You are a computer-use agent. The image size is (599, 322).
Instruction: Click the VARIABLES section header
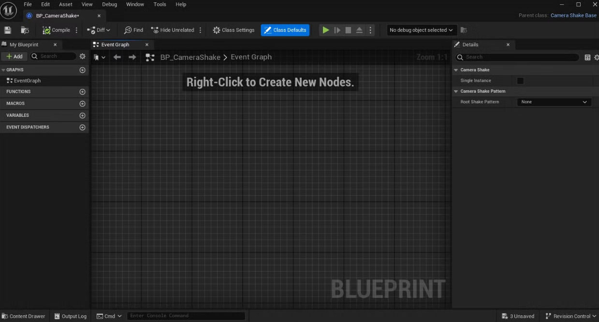tap(44, 115)
